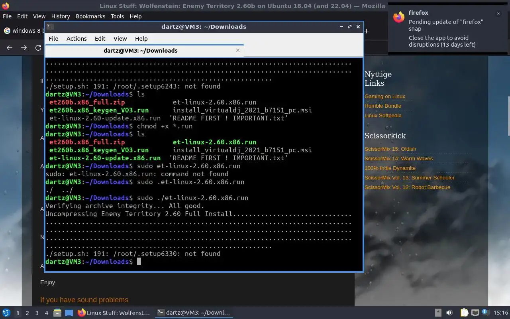Open the volume control tray icon

[449, 313]
